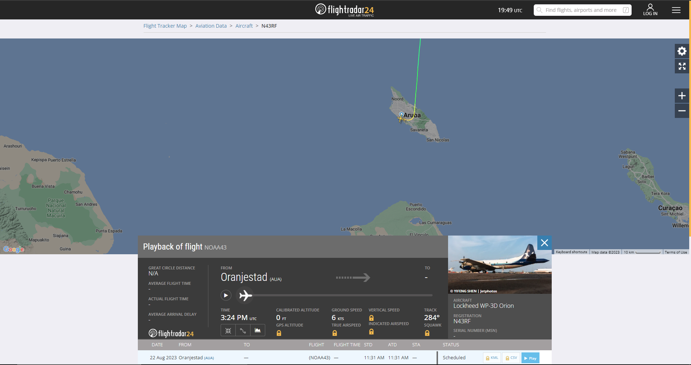691x365 pixels.
Task: Click the vertical speed lock icon
Action: pos(371,318)
